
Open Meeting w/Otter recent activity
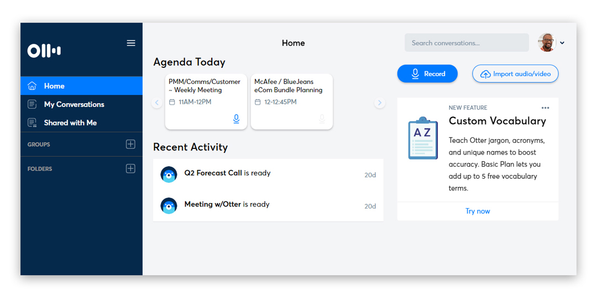click(269, 206)
